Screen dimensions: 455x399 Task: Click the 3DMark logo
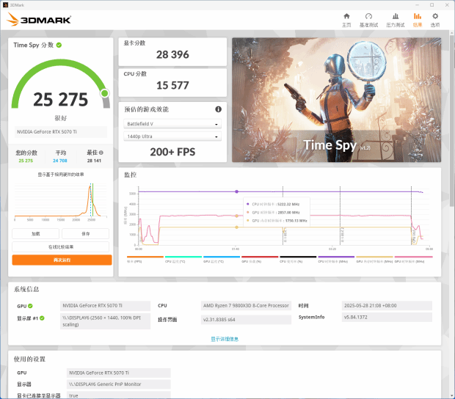(39, 19)
